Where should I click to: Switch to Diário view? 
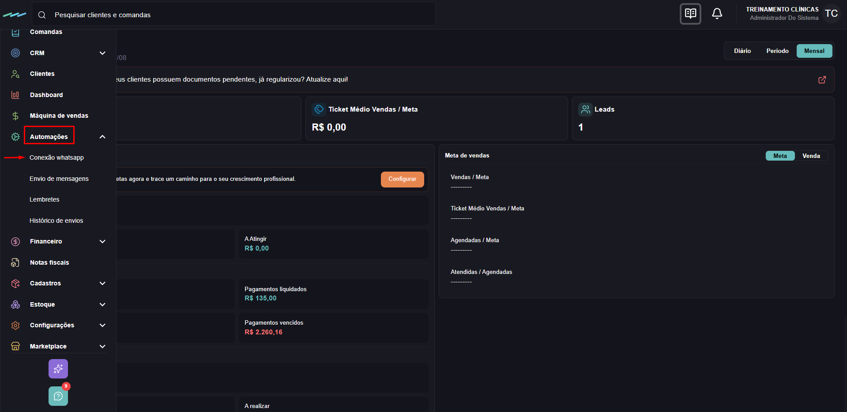click(x=742, y=51)
